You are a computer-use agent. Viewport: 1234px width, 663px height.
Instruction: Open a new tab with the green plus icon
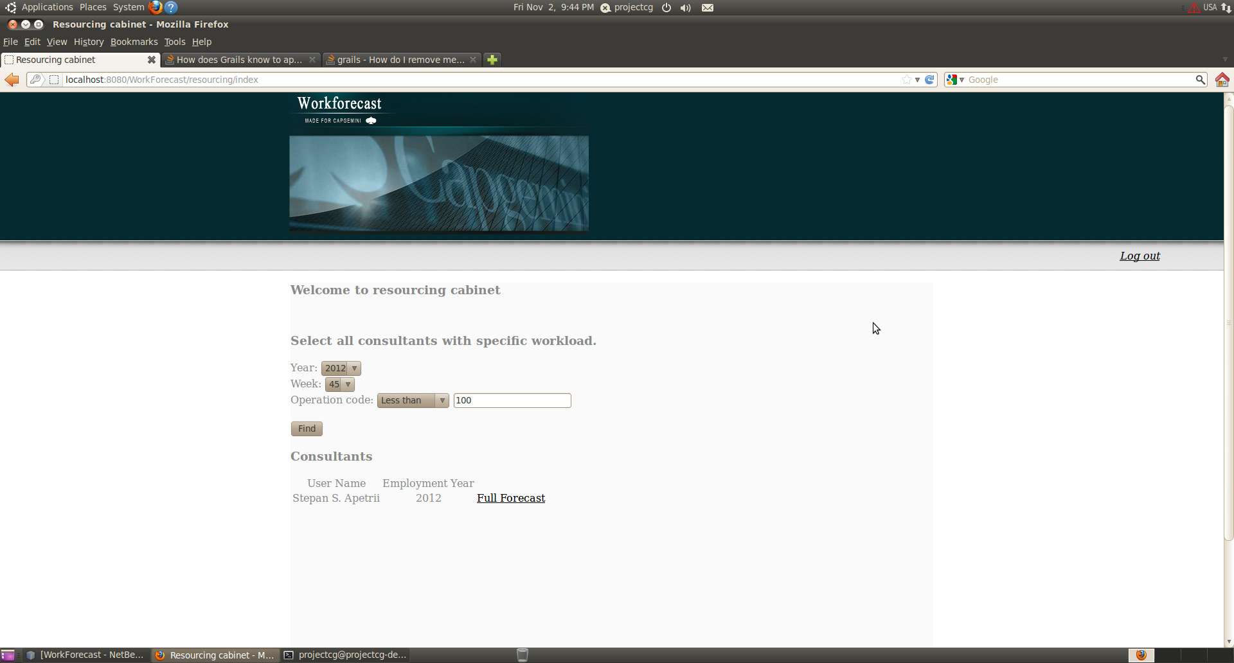492,60
